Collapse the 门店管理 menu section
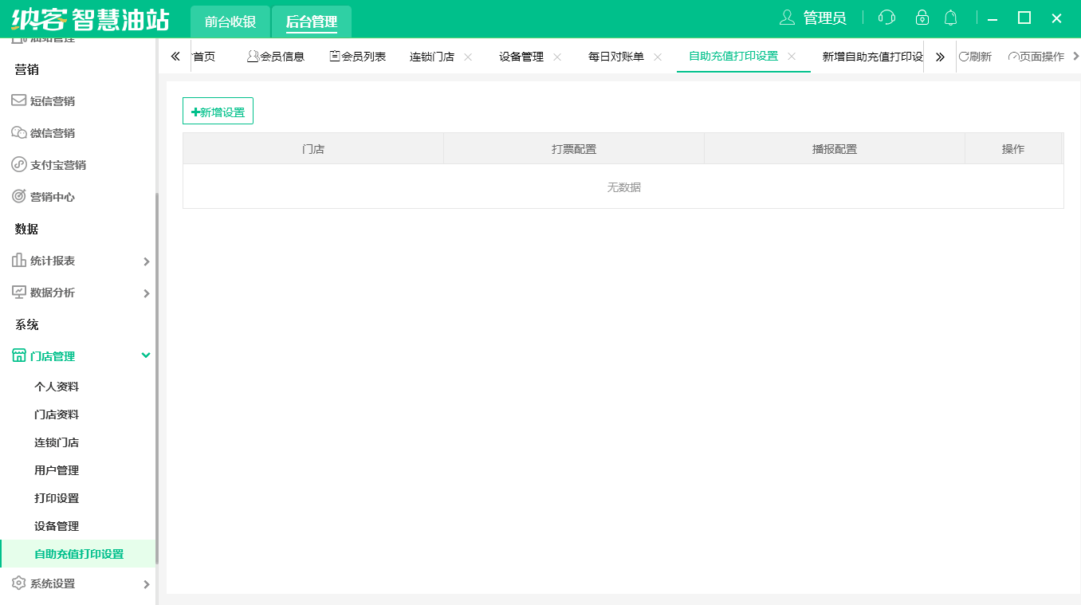The height and width of the screenshot is (605, 1081). [145, 355]
